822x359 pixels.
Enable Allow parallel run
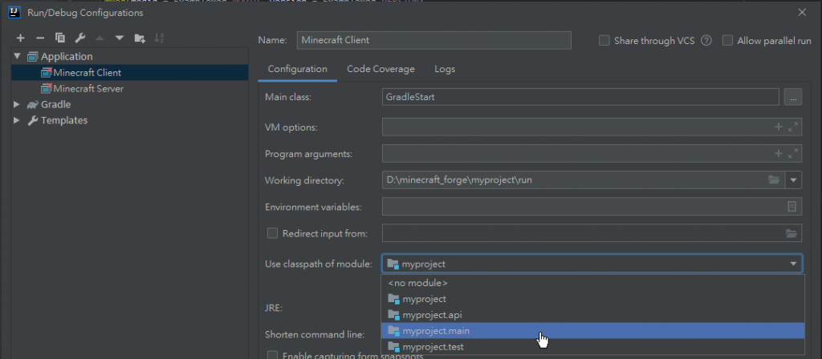[x=727, y=40]
